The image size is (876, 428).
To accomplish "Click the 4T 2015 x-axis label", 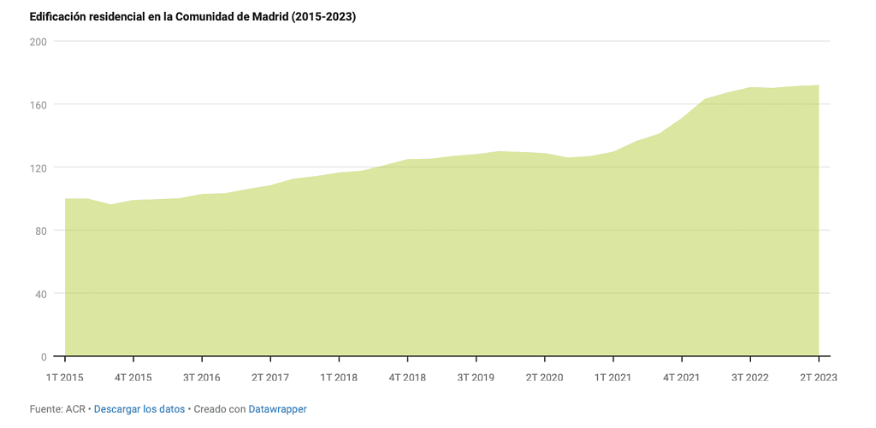I will tap(133, 377).
